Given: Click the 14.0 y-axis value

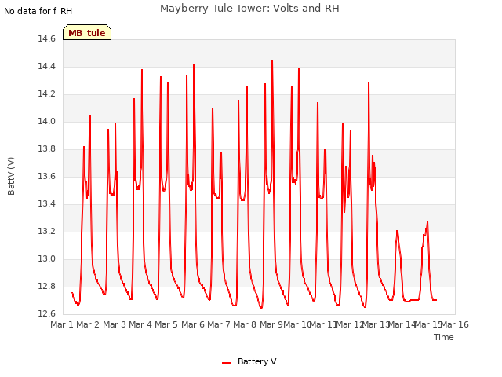Looking at the screenshot, I should (47, 122).
